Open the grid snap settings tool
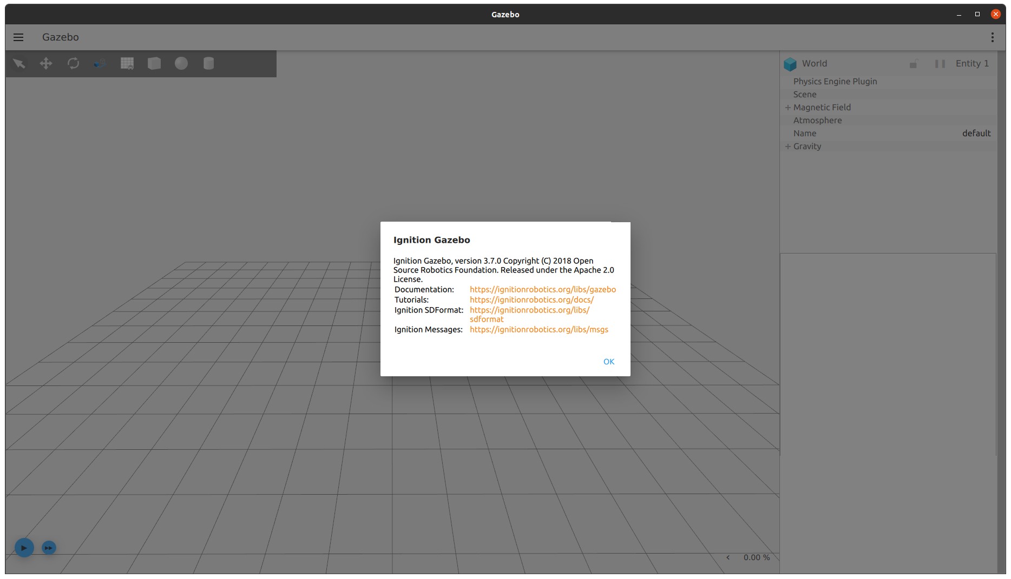The height and width of the screenshot is (579, 1011). point(127,64)
